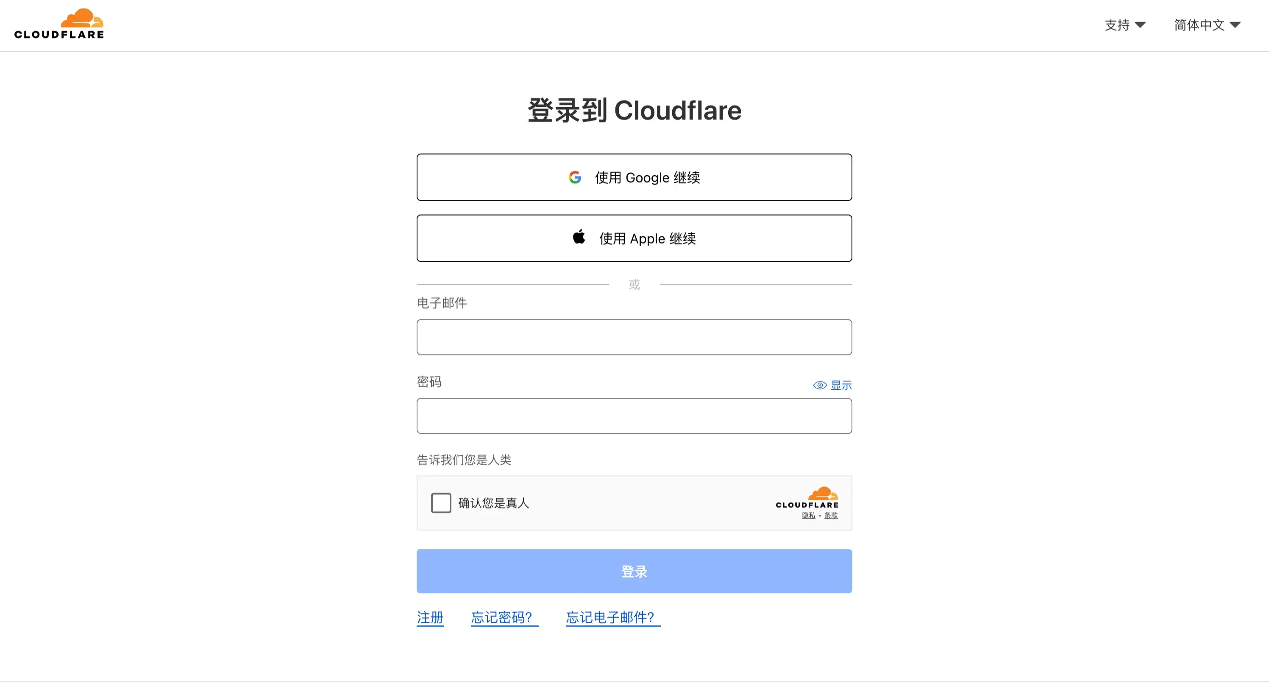This screenshot has height=693, width=1269.
Task: Click the arrow next to 简体中文
Action: 1235,25
